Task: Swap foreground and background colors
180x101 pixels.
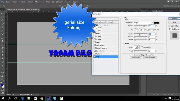Action: coord(4,82)
